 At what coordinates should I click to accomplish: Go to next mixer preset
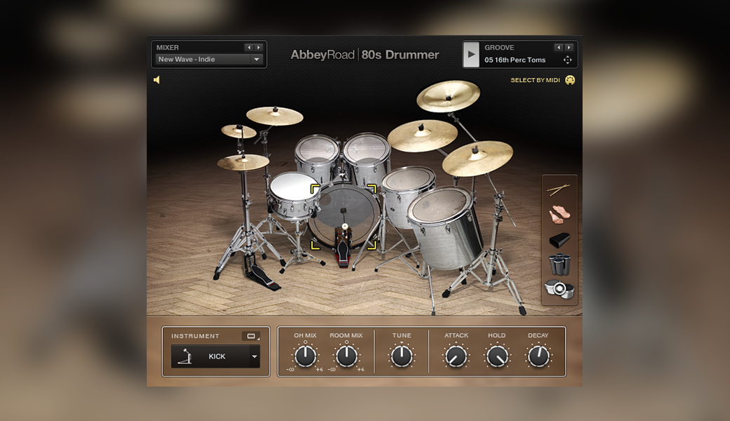258,48
